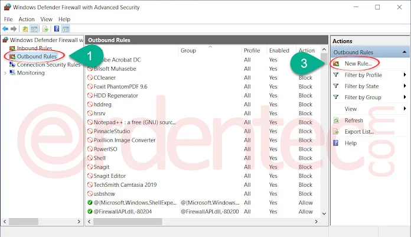411x237 pixels.
Task: Click the Filter by Group funnel icon
Action: (336, 97)
